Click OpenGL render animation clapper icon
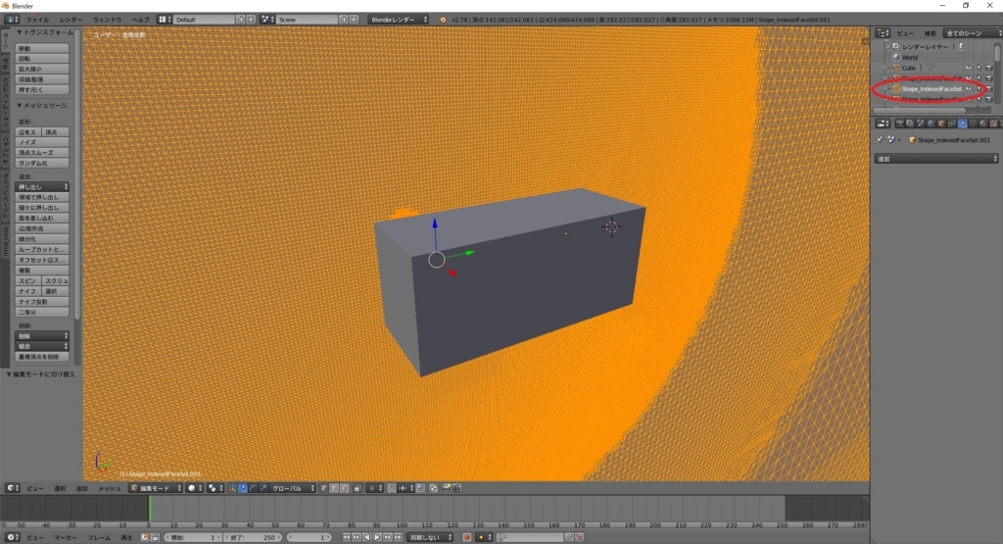Screen dimensions: 1003x544 (x=456, y=488)
